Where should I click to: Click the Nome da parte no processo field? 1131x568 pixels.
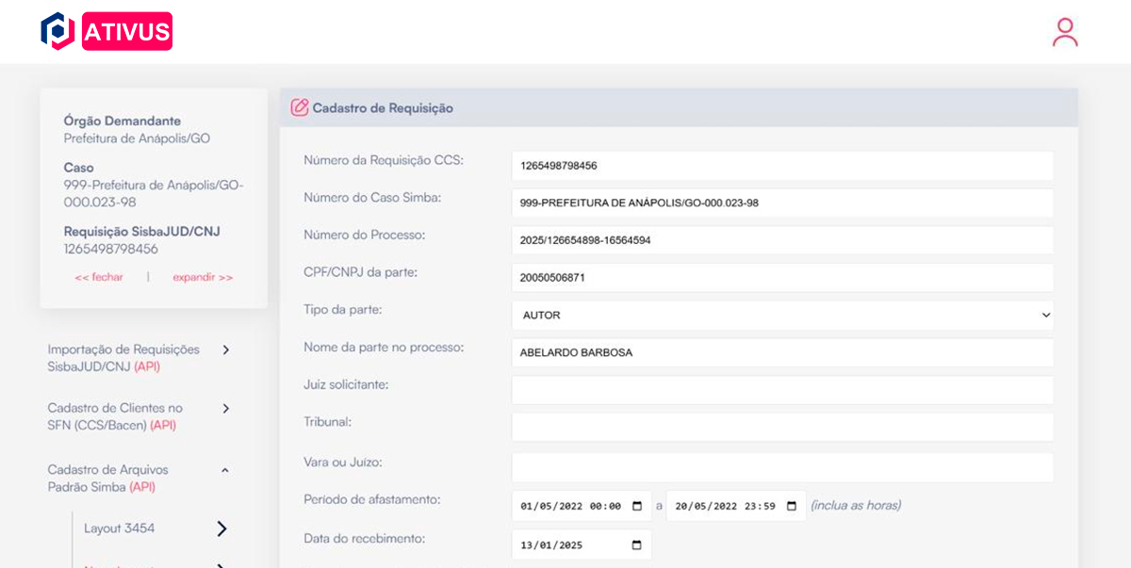tap(781, 352)
